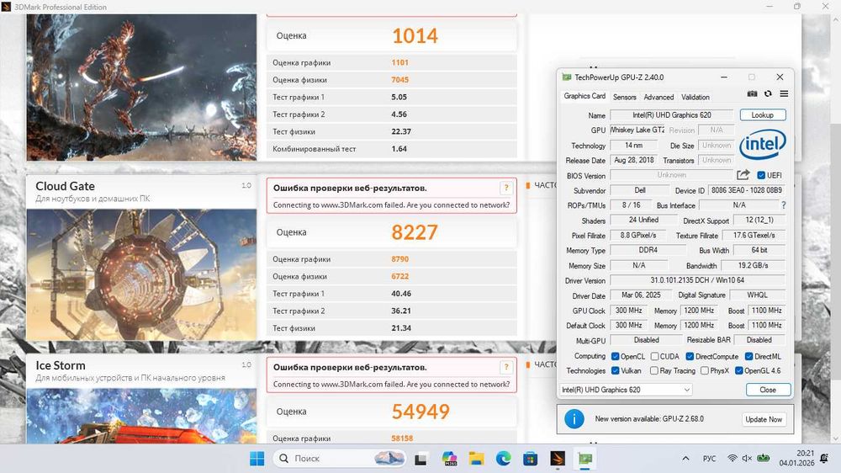Switch to GPU-Z taskbar icon
The width and height of the screenshot is (841, 473).
click(x=585, y=459)
